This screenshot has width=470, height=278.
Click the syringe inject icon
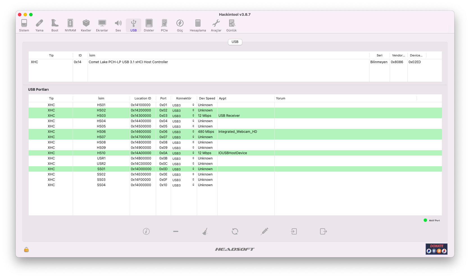(264, 231)
